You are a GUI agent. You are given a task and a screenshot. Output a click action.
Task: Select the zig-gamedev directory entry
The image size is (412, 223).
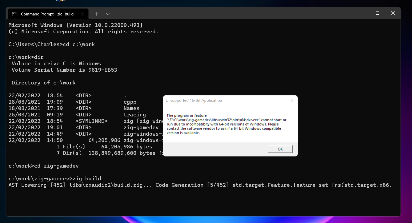coord(141,127)
